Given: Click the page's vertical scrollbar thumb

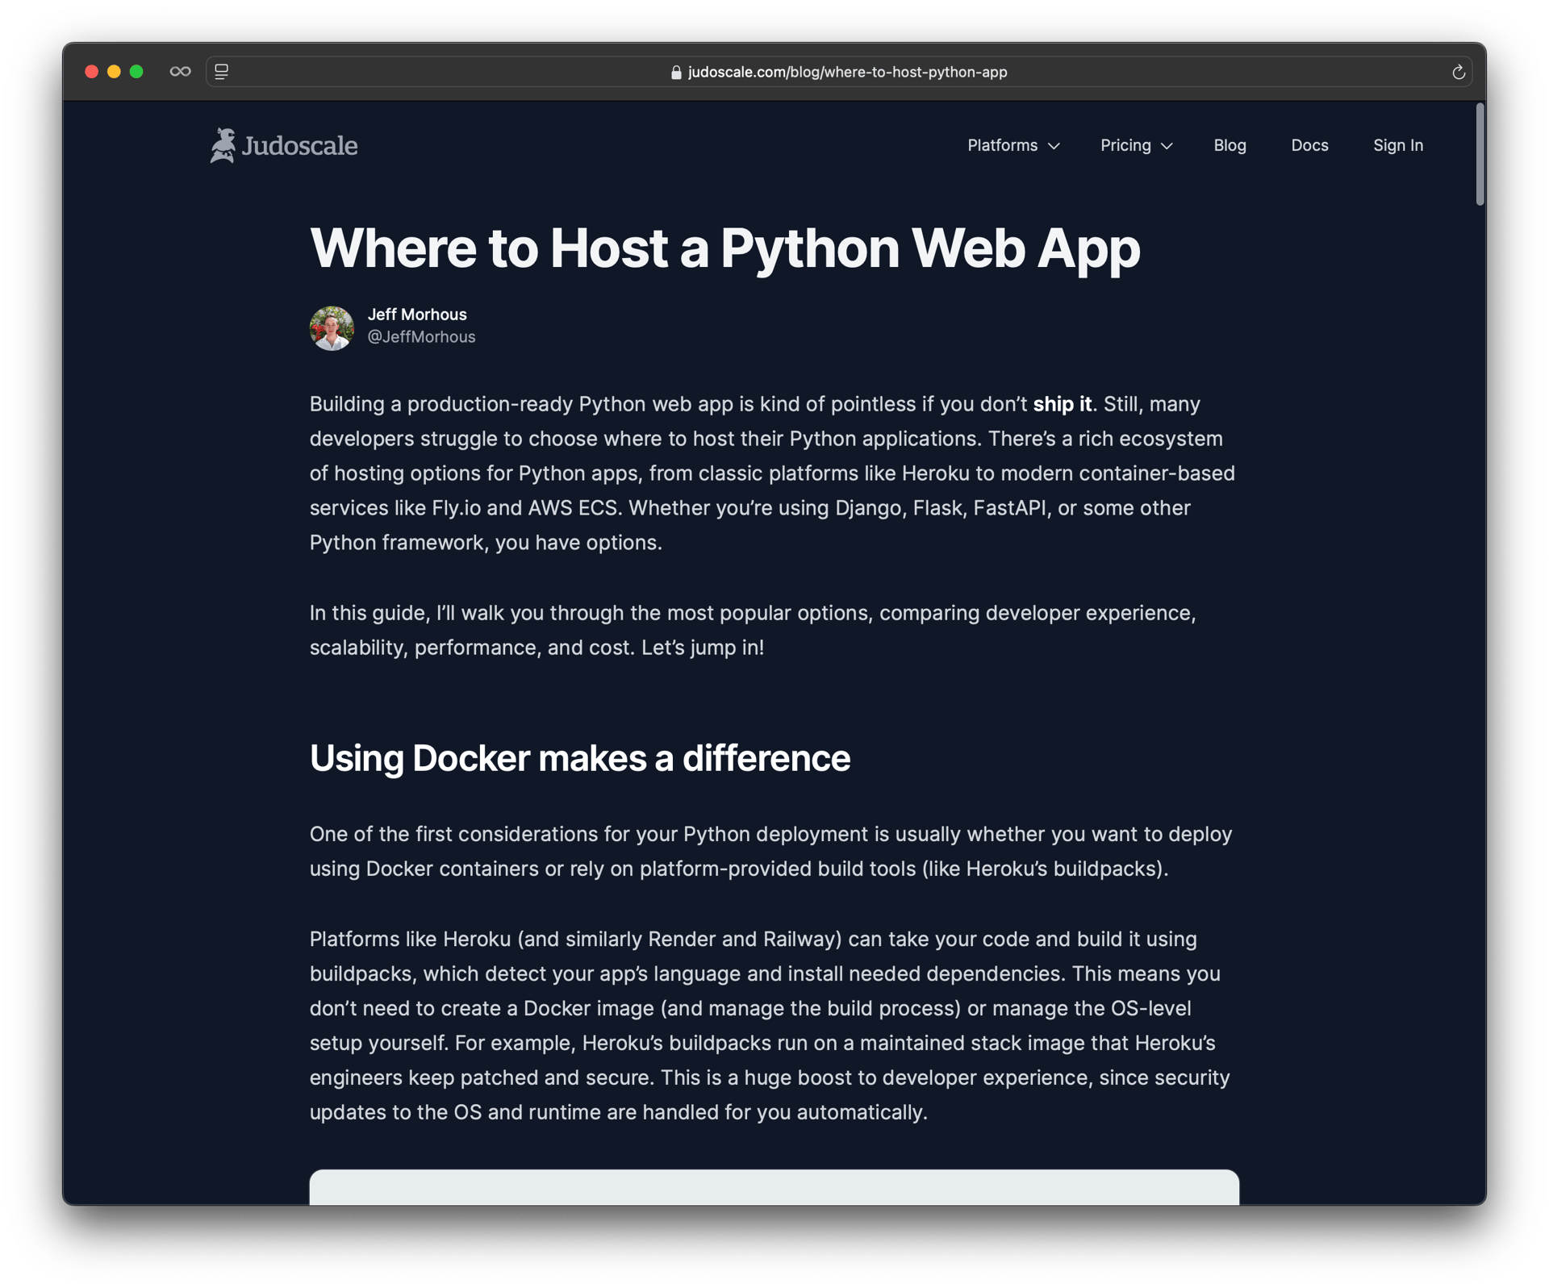Looking at the screenshot, I should 1480,153.
